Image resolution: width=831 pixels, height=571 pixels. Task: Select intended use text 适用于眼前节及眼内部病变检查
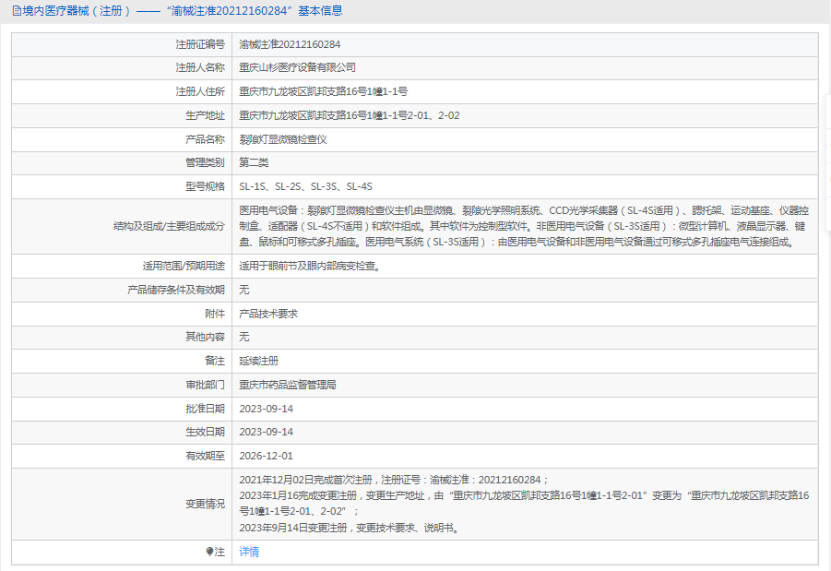pos(310,267)
